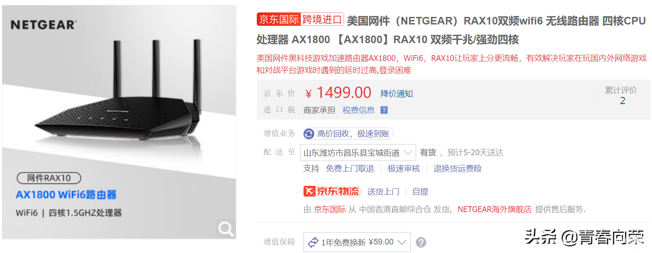The height and width of the screenshot is (253, 652).
Task: Click the router product thumbnail image
Action: [x=119, y=122]
